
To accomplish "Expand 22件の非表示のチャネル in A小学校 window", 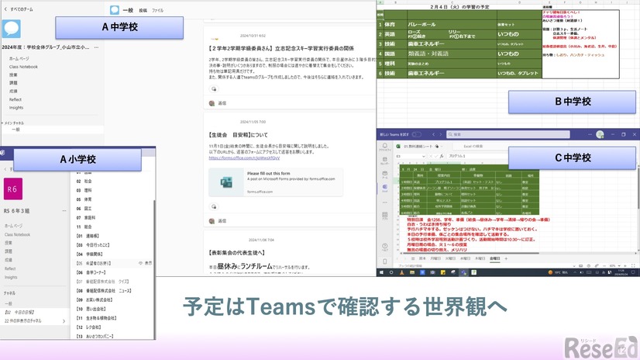I will coord(35,320).
